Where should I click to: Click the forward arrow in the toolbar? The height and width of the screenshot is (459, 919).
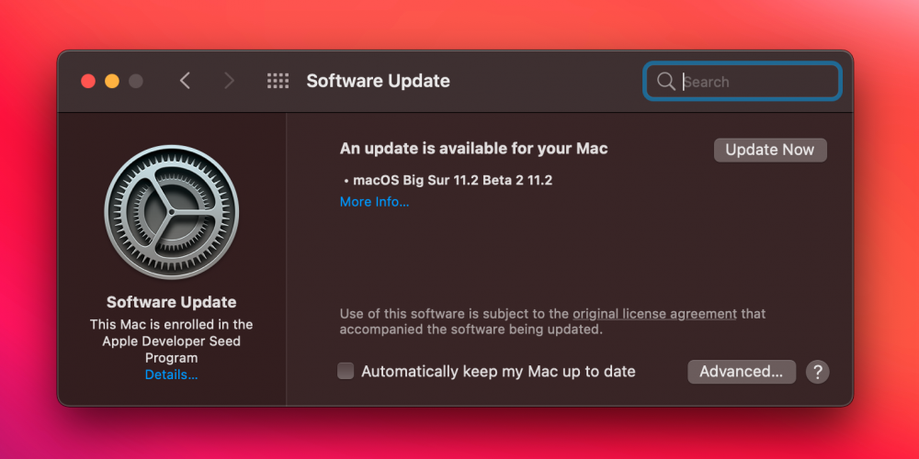[229, 81]
